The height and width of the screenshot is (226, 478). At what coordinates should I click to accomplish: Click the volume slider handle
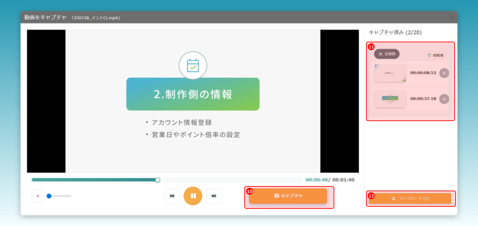pos(49,196)
